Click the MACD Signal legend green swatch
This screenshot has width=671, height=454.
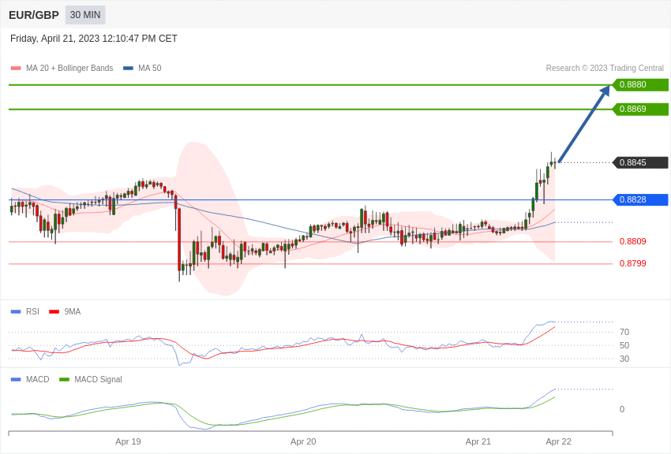[x=64, y=379]
